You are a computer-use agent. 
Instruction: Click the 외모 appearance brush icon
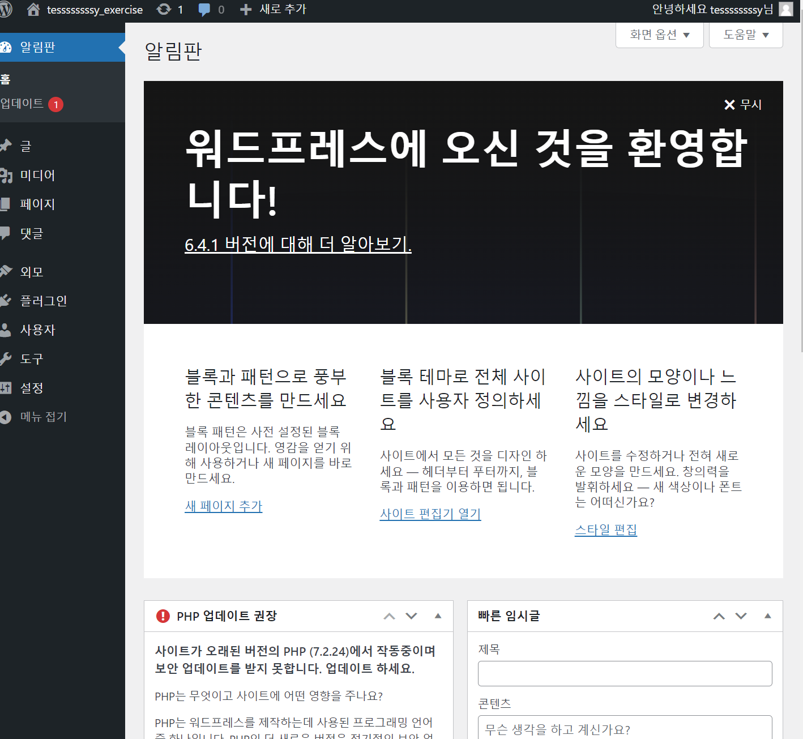[x=6, y=271]
